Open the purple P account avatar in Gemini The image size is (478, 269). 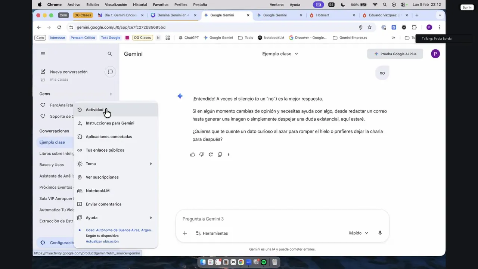coord(435,54)
